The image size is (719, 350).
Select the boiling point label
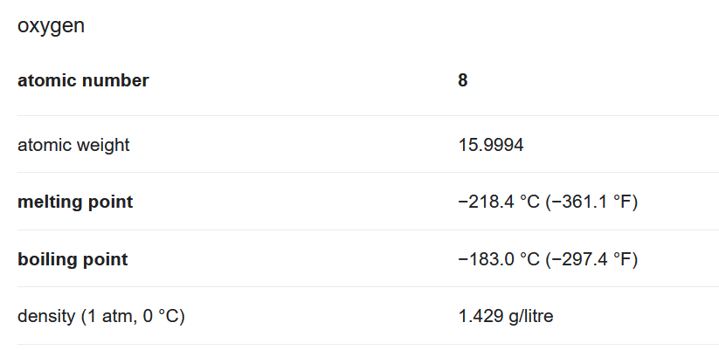(73, 259)
